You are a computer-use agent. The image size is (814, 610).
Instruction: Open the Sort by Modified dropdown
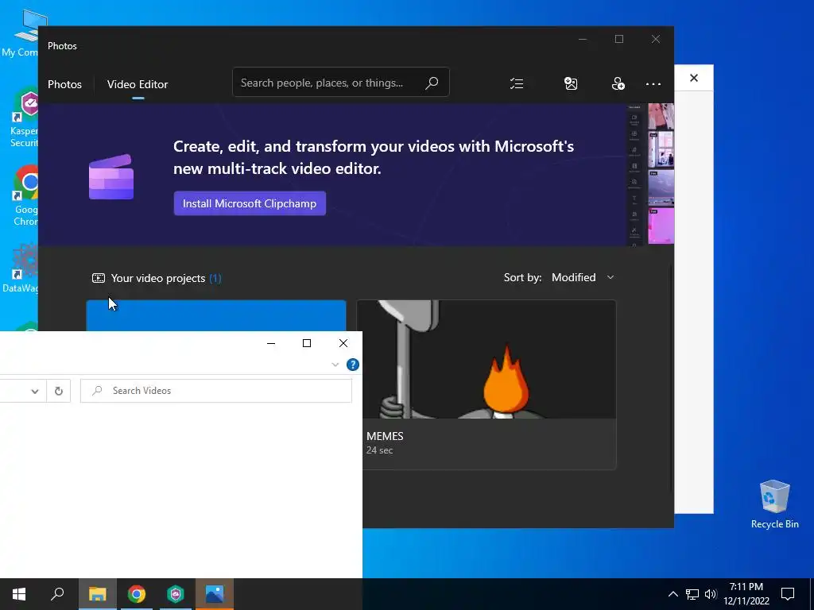(583, 277)
